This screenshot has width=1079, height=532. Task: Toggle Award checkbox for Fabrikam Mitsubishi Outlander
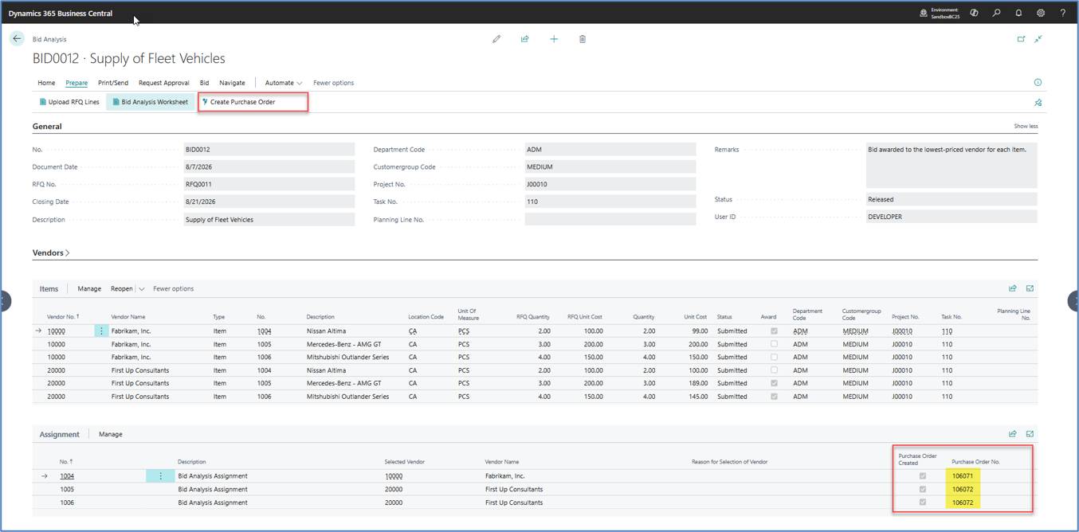tap(773, 357)
